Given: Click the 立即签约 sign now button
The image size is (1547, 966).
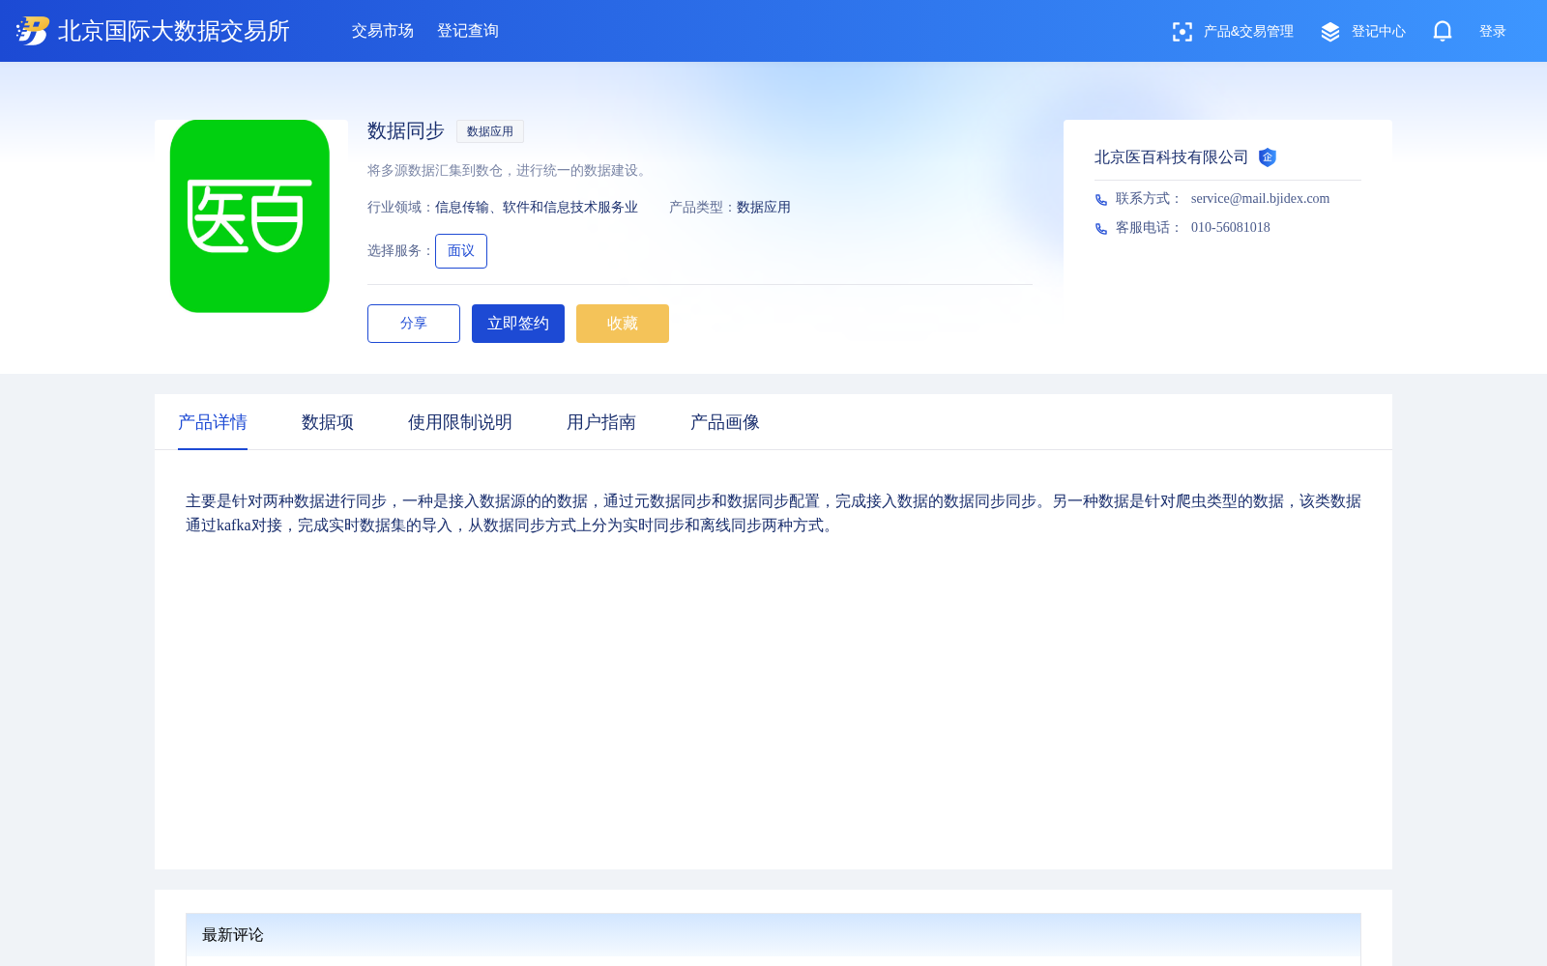Looking at the screenshot, I should [518, 324].
